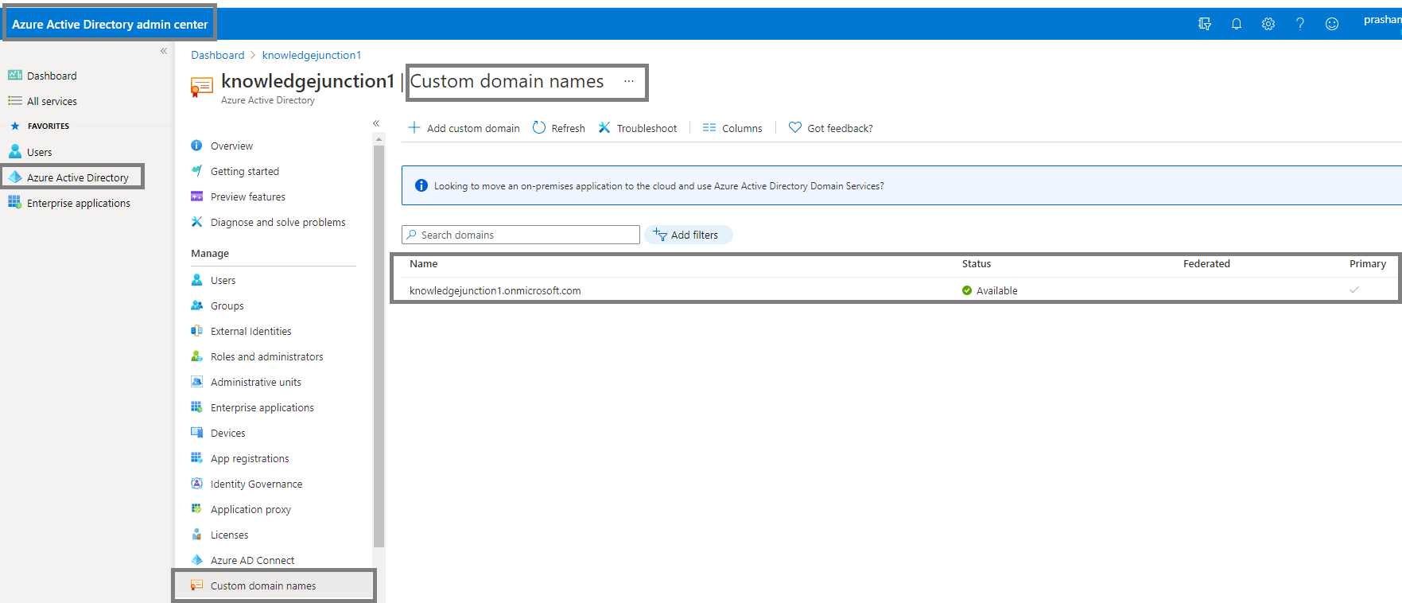Screen dimensions: 1402x603
Task: Open Columns options
Action: click(x=732, y=128)
